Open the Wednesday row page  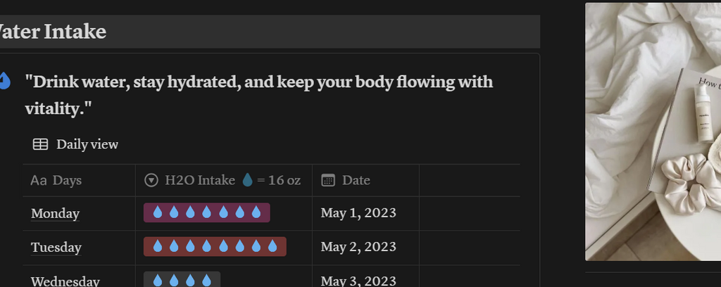tap(65, 281)
